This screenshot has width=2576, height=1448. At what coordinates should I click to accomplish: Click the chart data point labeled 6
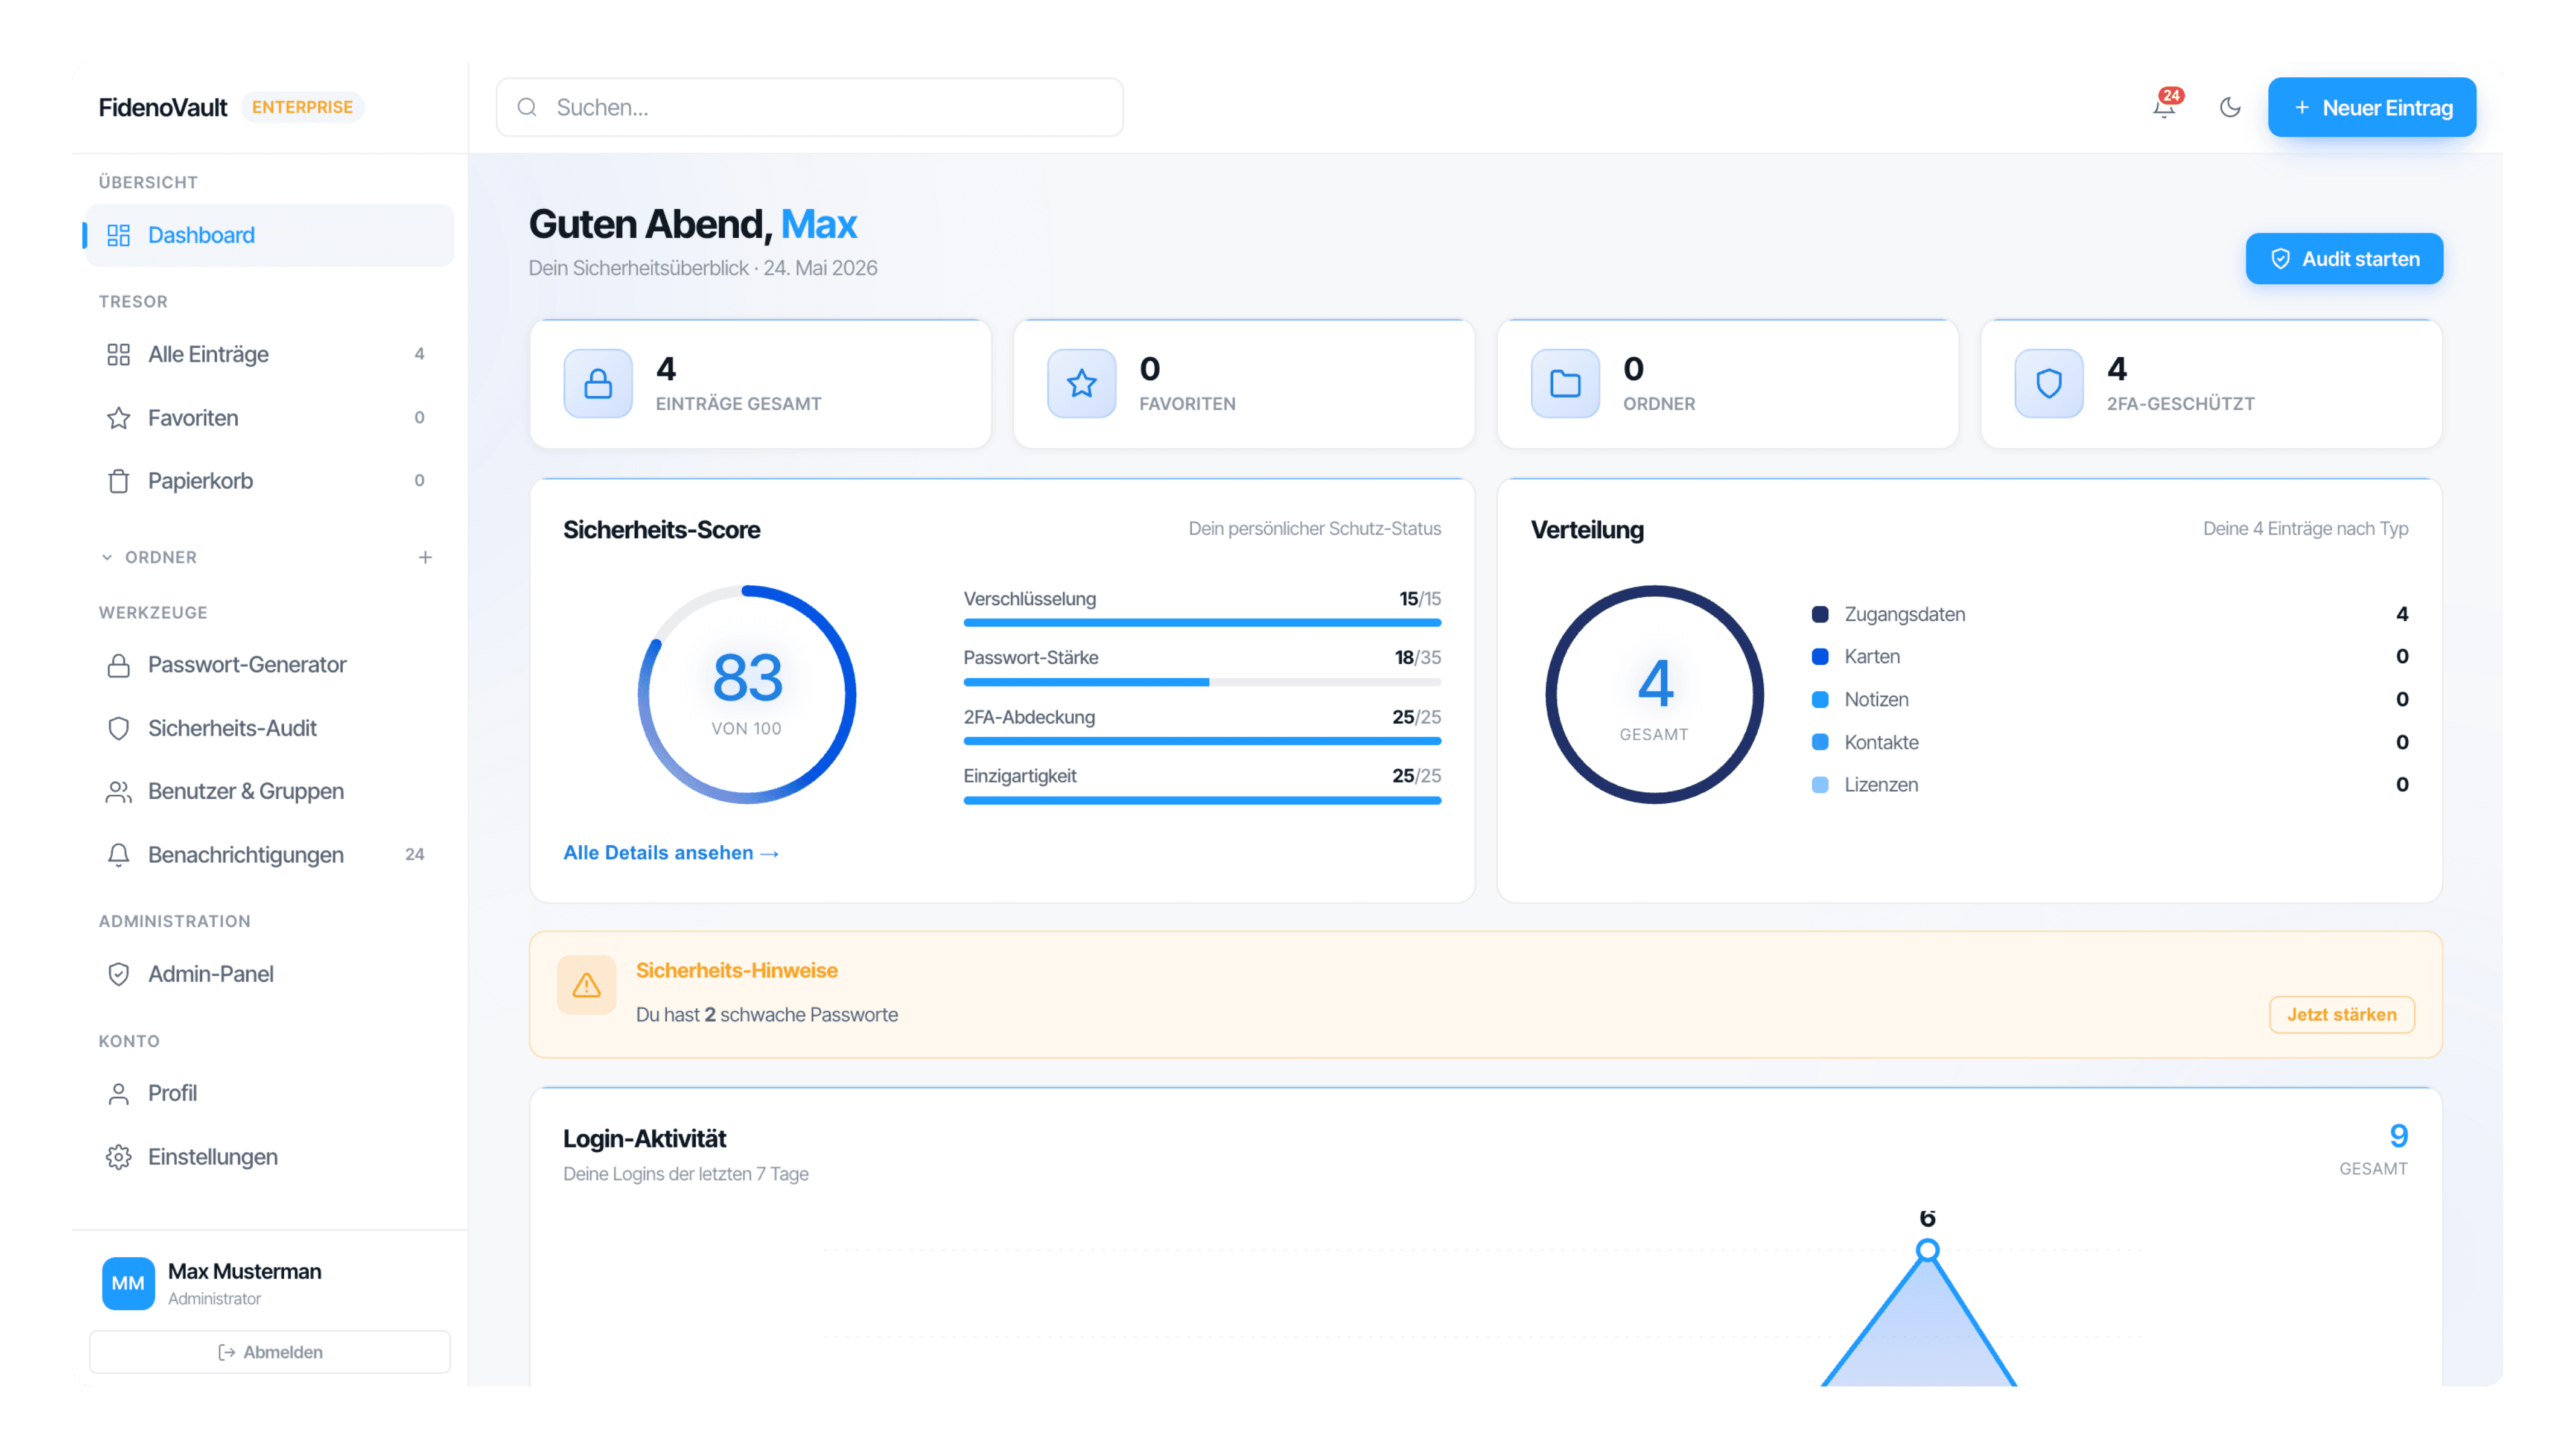pos(1927,1250)
